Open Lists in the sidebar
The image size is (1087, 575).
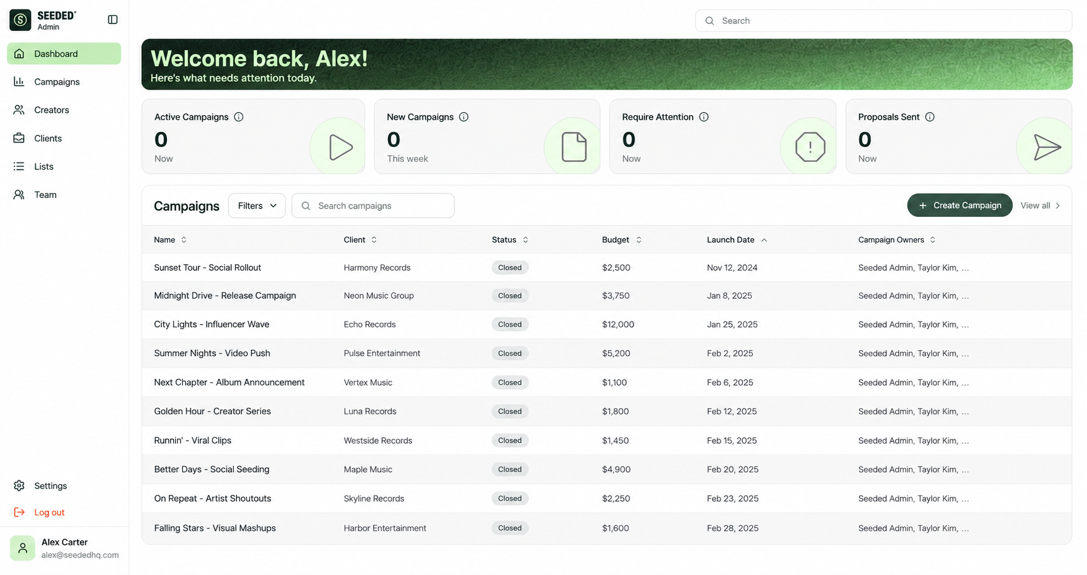(64, 166)
